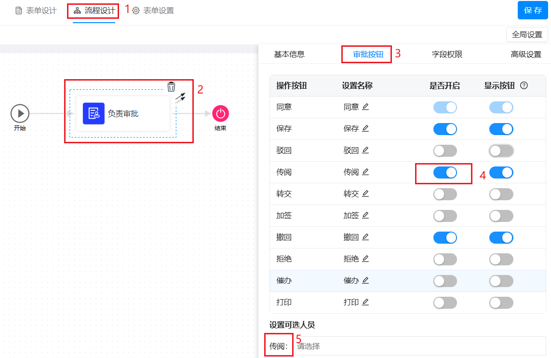Click the arrow connector icon beside the node
This screenshot has height=358, width=551.
click(x=180, y=97)
